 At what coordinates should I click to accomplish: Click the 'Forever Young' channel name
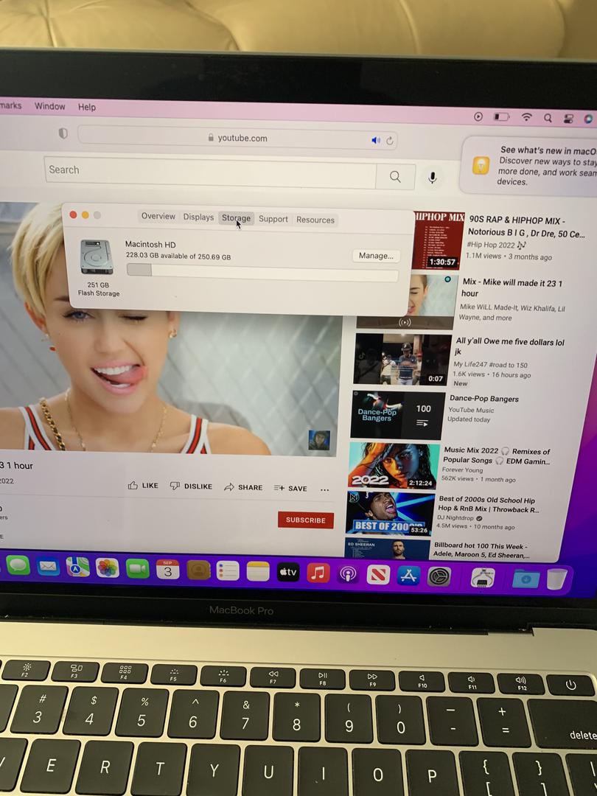tap(462, 469)
